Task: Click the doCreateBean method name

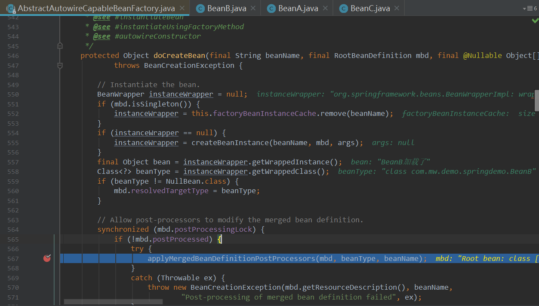Action: point(179,55)
